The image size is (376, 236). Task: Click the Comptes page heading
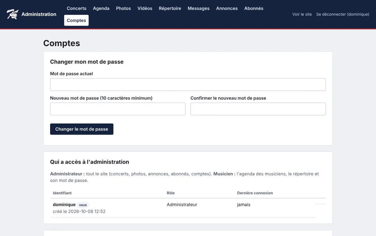point(62,43)
